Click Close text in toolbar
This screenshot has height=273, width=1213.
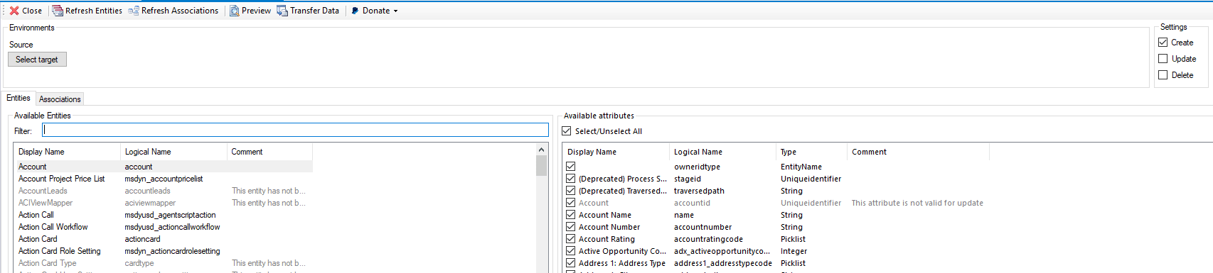coord(32,11)
